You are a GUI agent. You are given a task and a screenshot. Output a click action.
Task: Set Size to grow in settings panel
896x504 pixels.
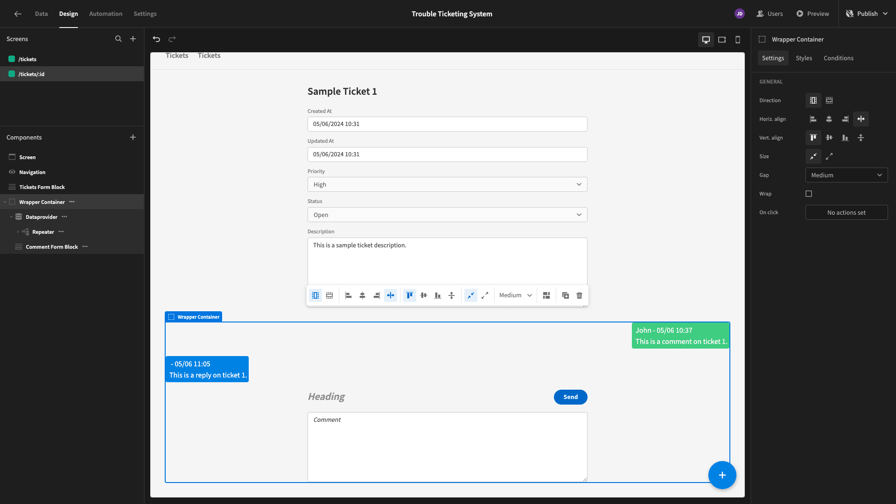829,156
